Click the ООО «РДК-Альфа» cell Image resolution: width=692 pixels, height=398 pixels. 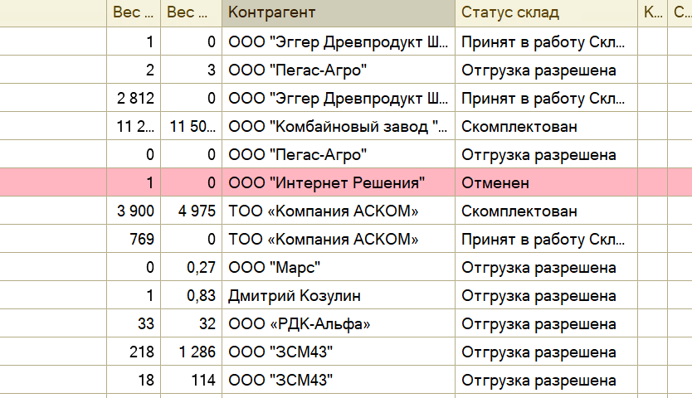point(338,323)
